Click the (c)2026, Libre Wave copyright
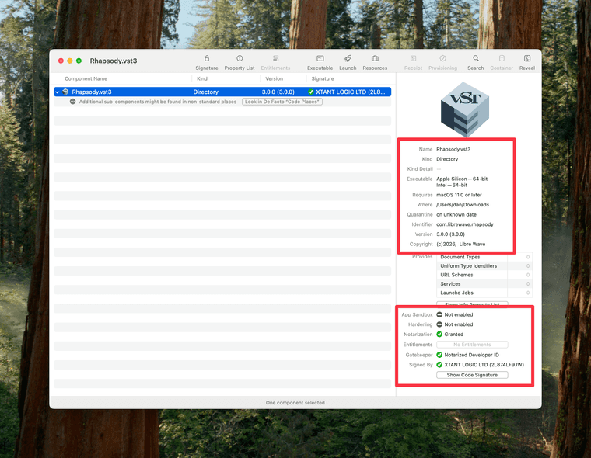The height and width of the screenshot is (458, 591). tap(460, 244)
